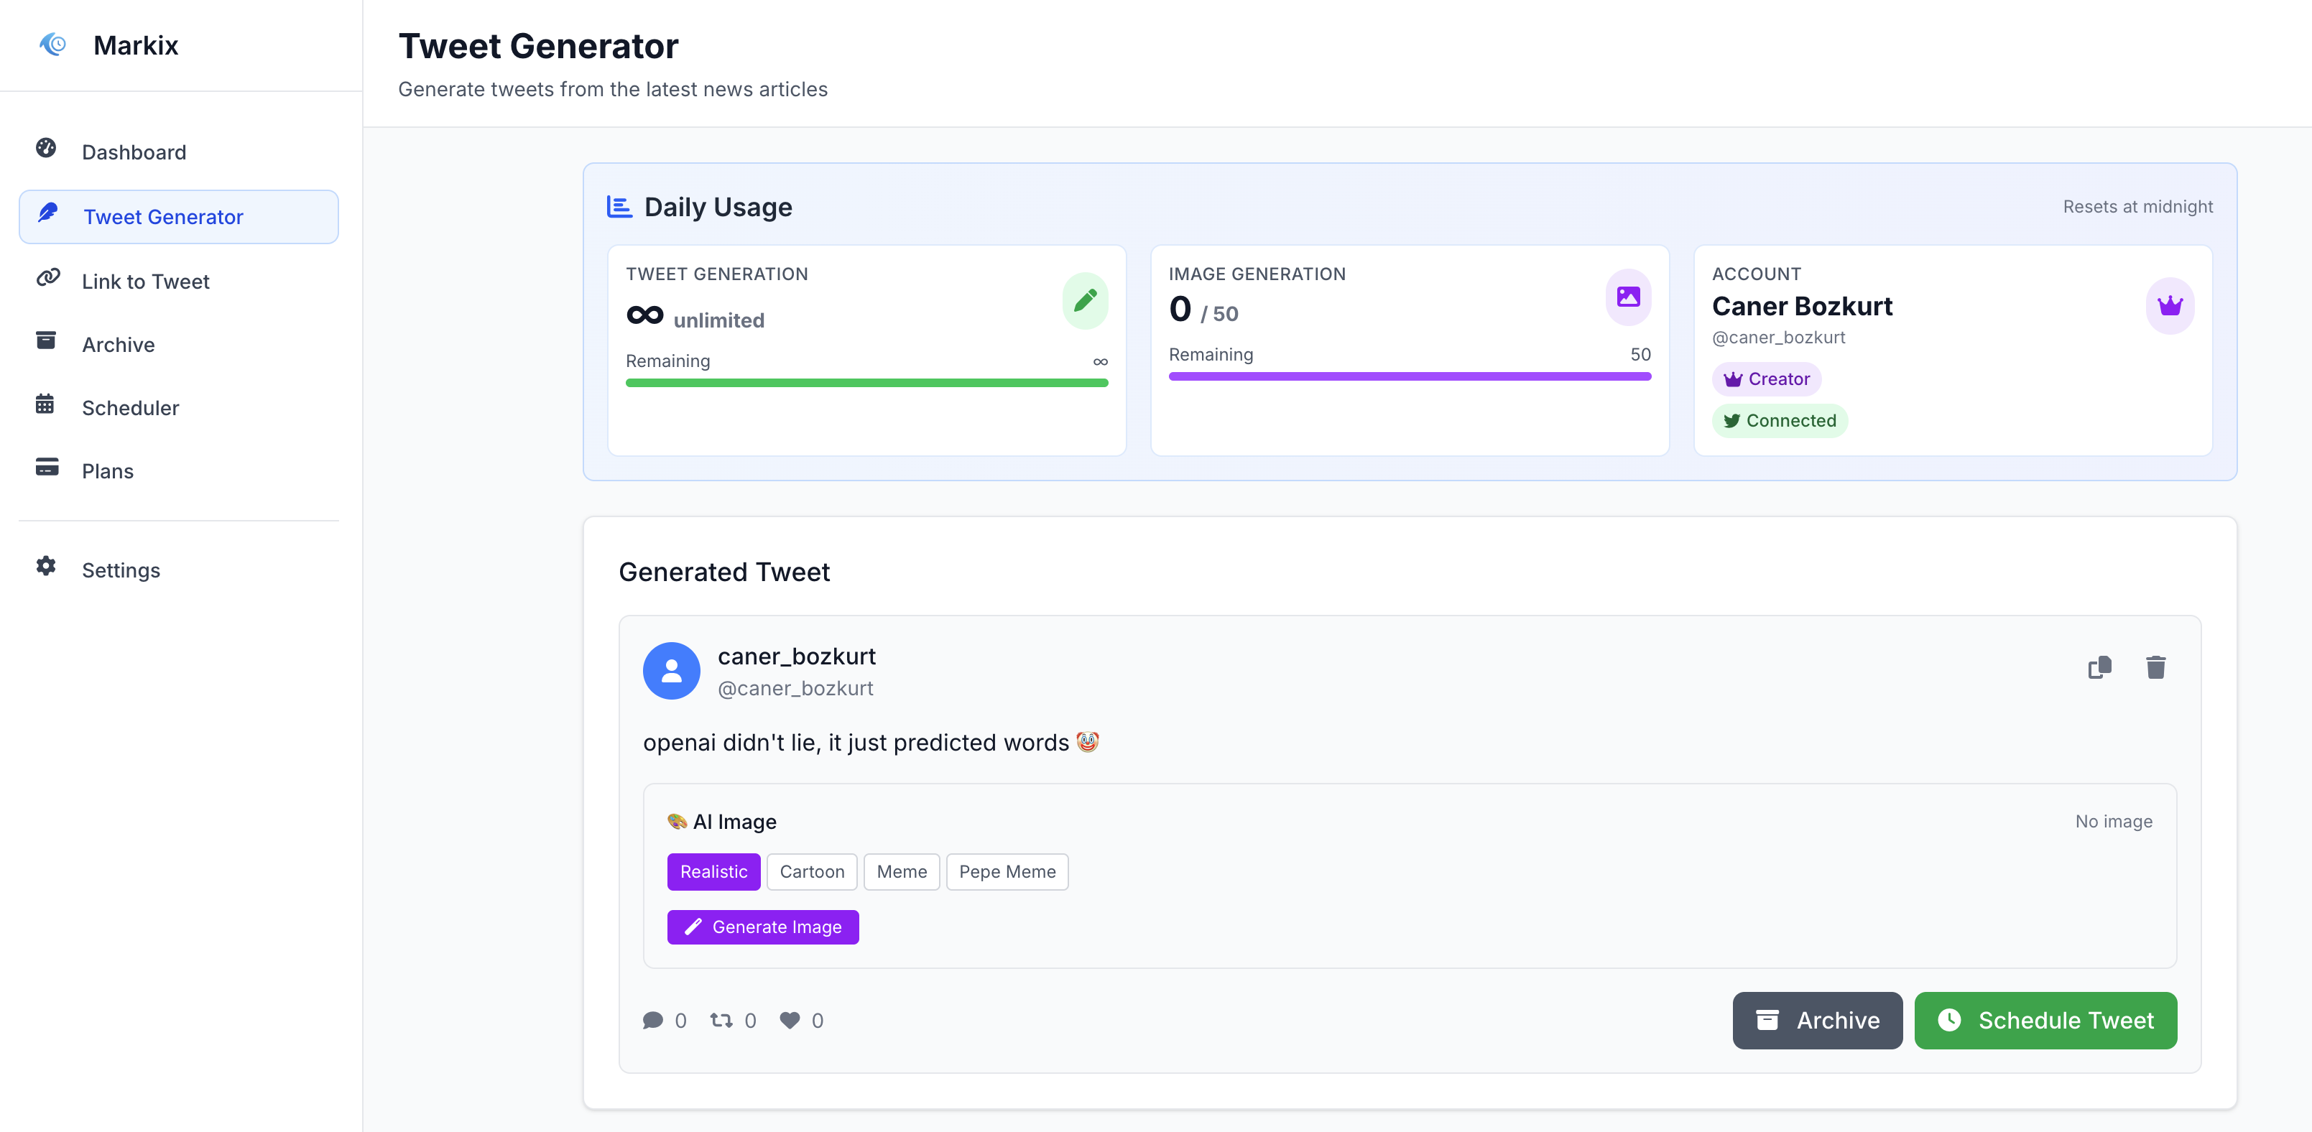This screenshot has width=2312, height=1132.
Task: Go to Link to Tweet
Action: (145, 281)
